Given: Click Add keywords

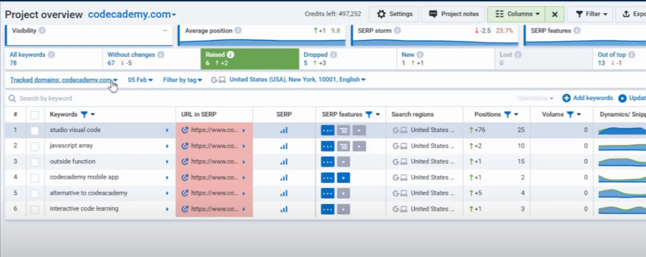Looking at the screenshot, I should pos(587,98).
